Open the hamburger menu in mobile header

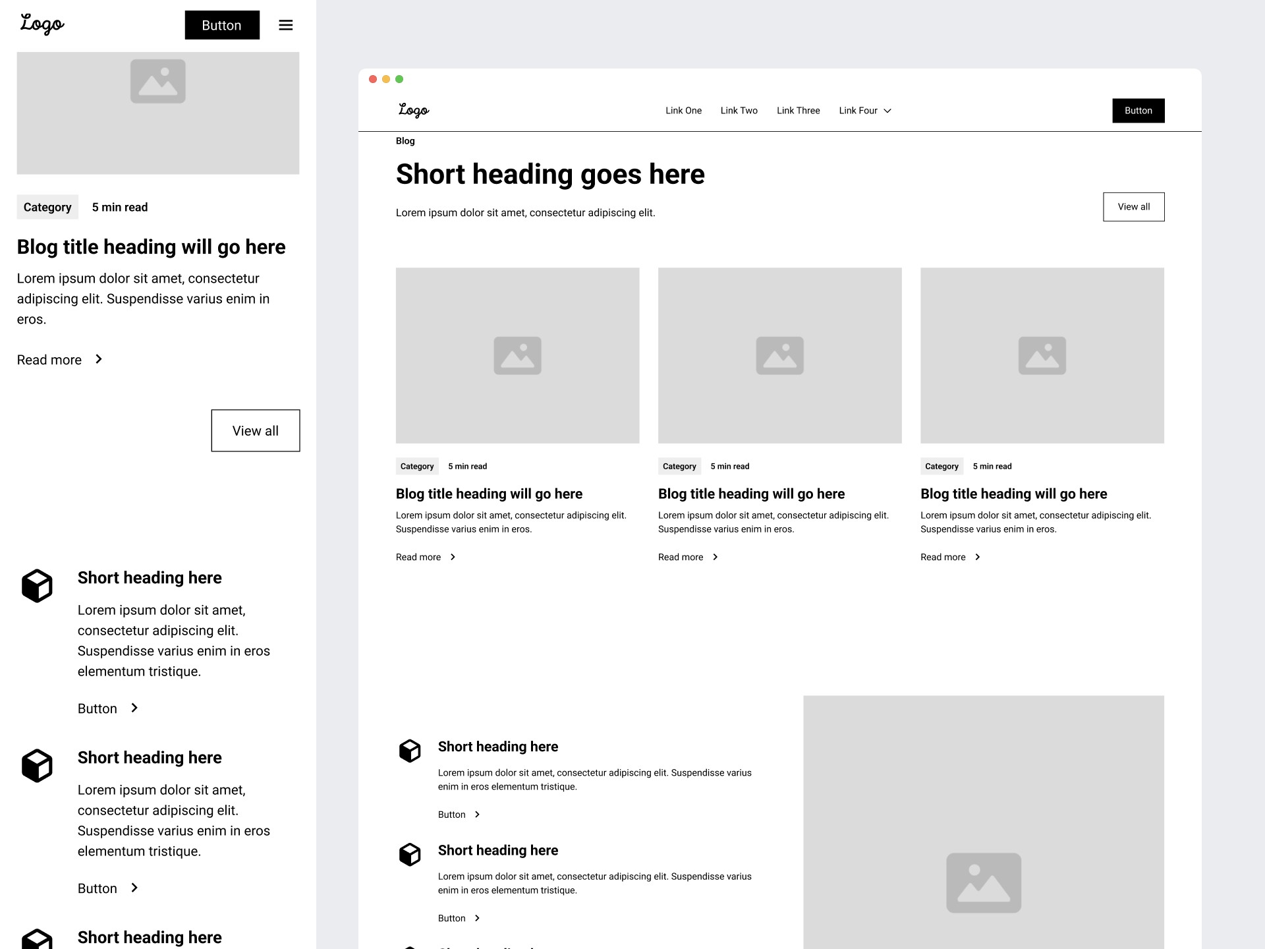coord(285,25)
